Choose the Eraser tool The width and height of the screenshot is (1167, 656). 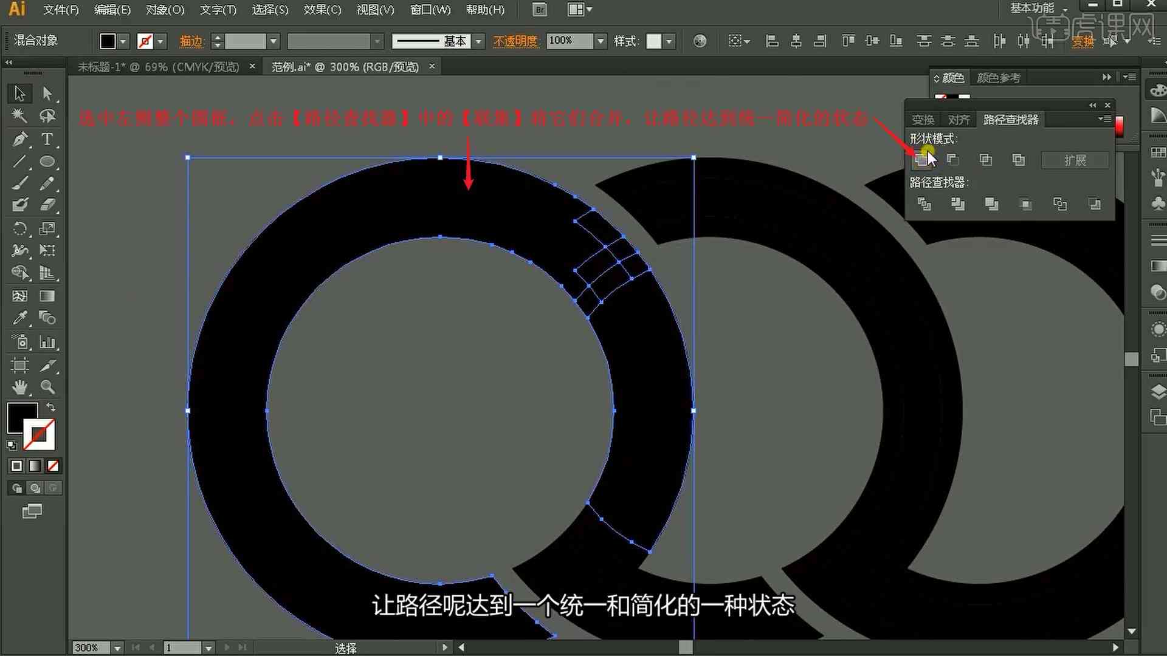47,205
